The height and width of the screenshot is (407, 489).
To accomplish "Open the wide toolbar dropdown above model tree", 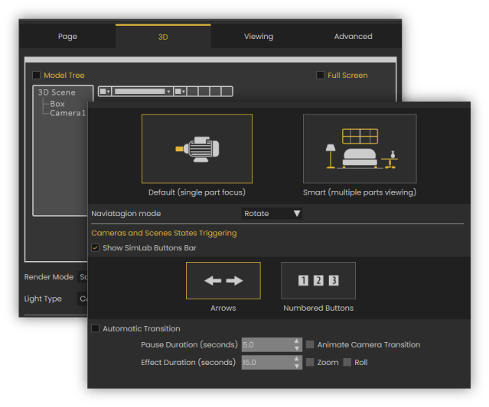I will pyautogui.click(x=142, y=92).
